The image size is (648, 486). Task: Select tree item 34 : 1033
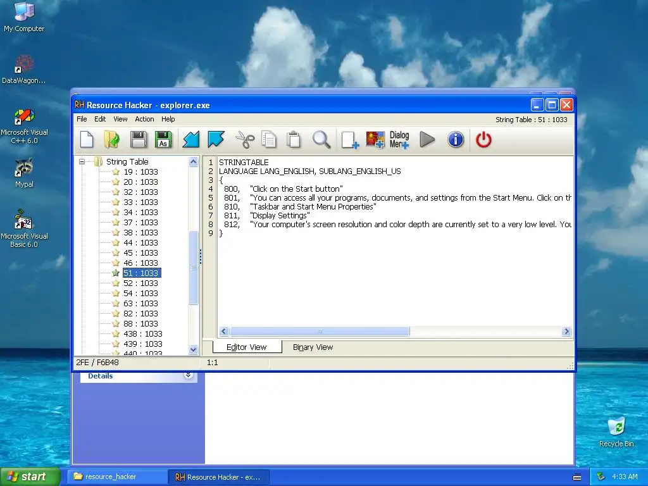tap(140, 213)
